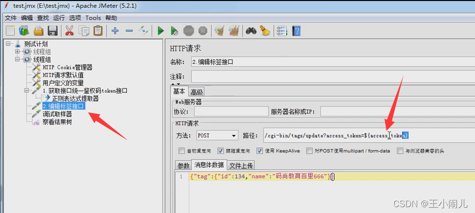Open the Help question mark icon
Viewport: 475px width, 213px height.
296,31
